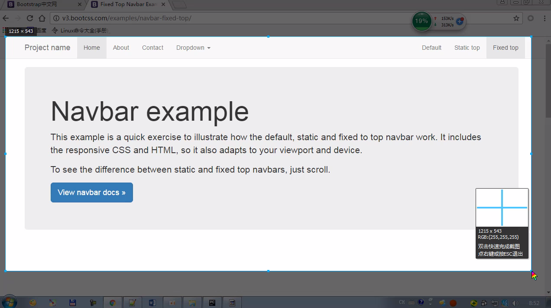Choose the Default navbar example link
The height and width of the screenshot is (308, 551).
click(431, 48)
